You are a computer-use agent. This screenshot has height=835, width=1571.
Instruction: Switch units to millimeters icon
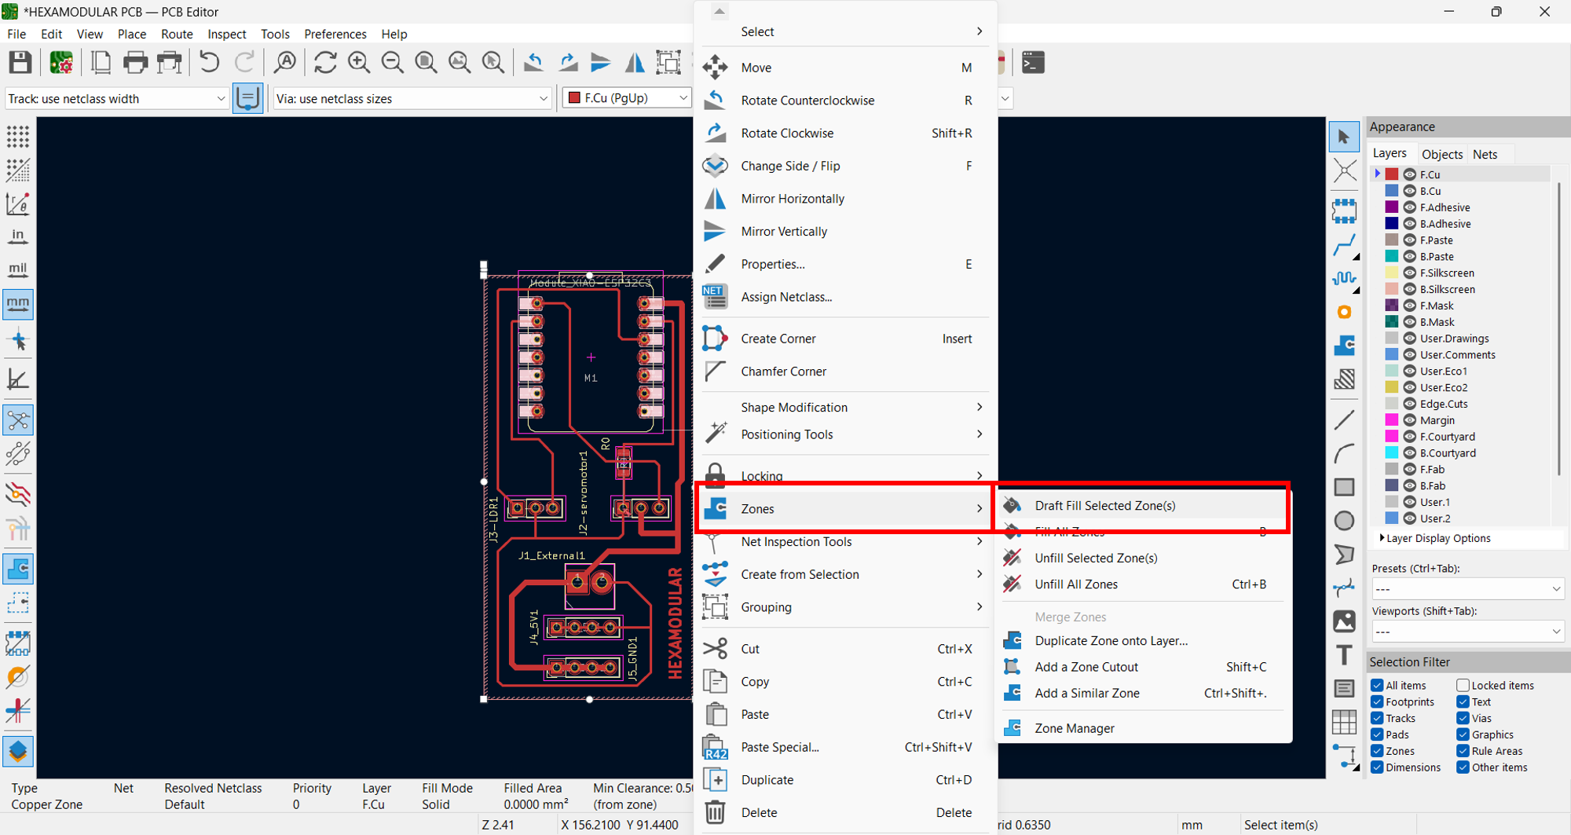coord(17,304)
